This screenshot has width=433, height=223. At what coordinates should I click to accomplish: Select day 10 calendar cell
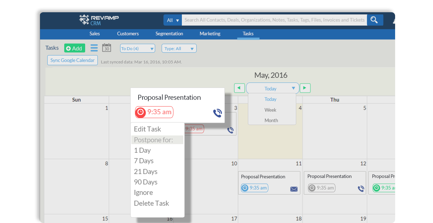[x=211, y=187]
